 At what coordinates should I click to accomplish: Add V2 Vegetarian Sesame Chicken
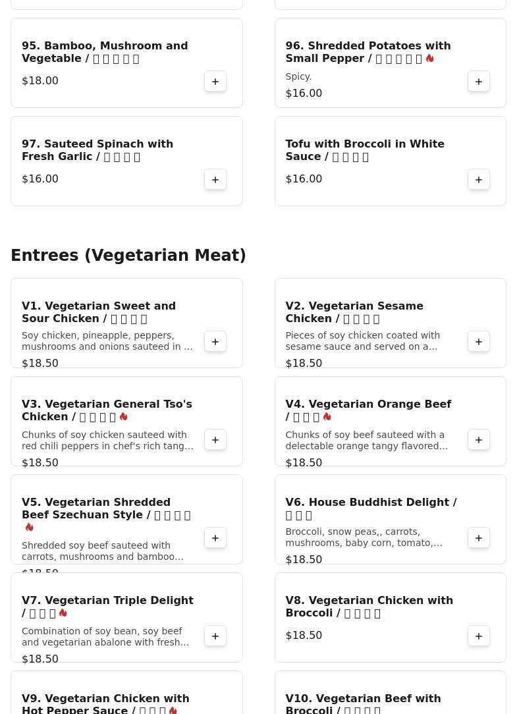pos(479,341)
